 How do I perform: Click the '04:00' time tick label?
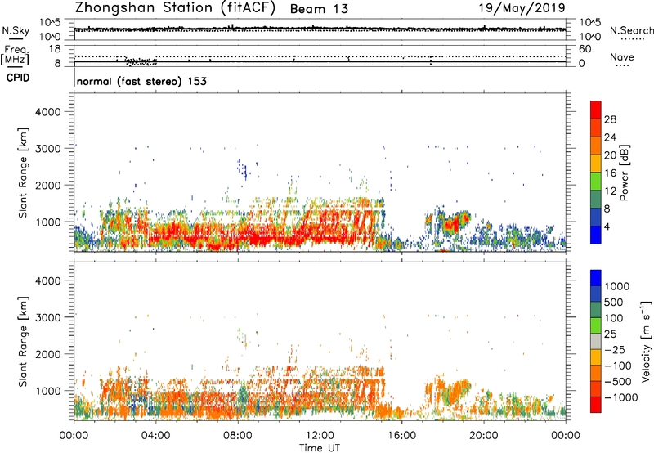(155, 436)
